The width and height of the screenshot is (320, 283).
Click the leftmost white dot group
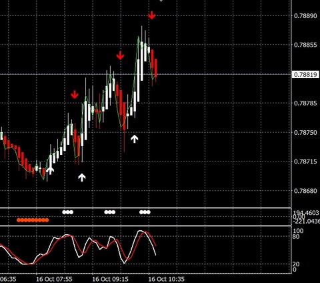[67, 212]
